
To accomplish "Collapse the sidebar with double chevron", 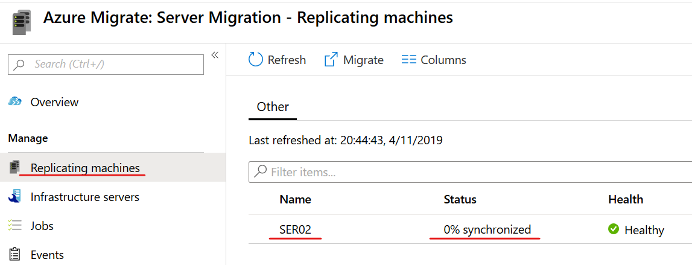I will (215, 55).
